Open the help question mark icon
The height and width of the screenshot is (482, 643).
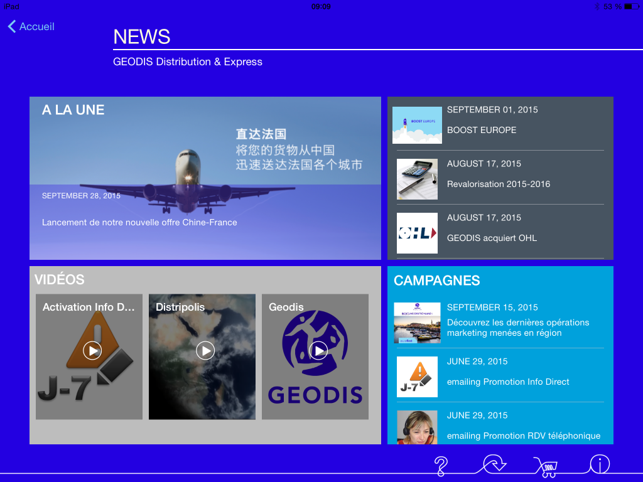441,466
